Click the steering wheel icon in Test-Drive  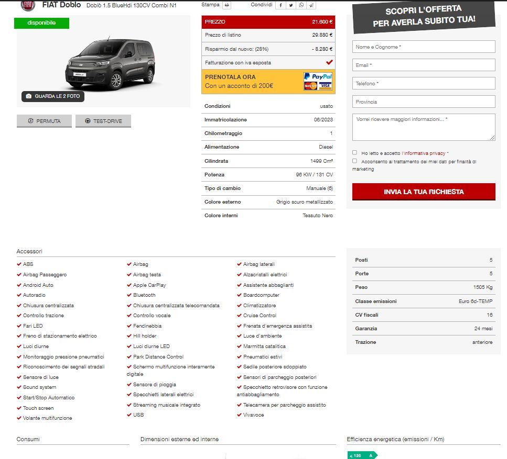pyautogui.click(x=88, y=121)
